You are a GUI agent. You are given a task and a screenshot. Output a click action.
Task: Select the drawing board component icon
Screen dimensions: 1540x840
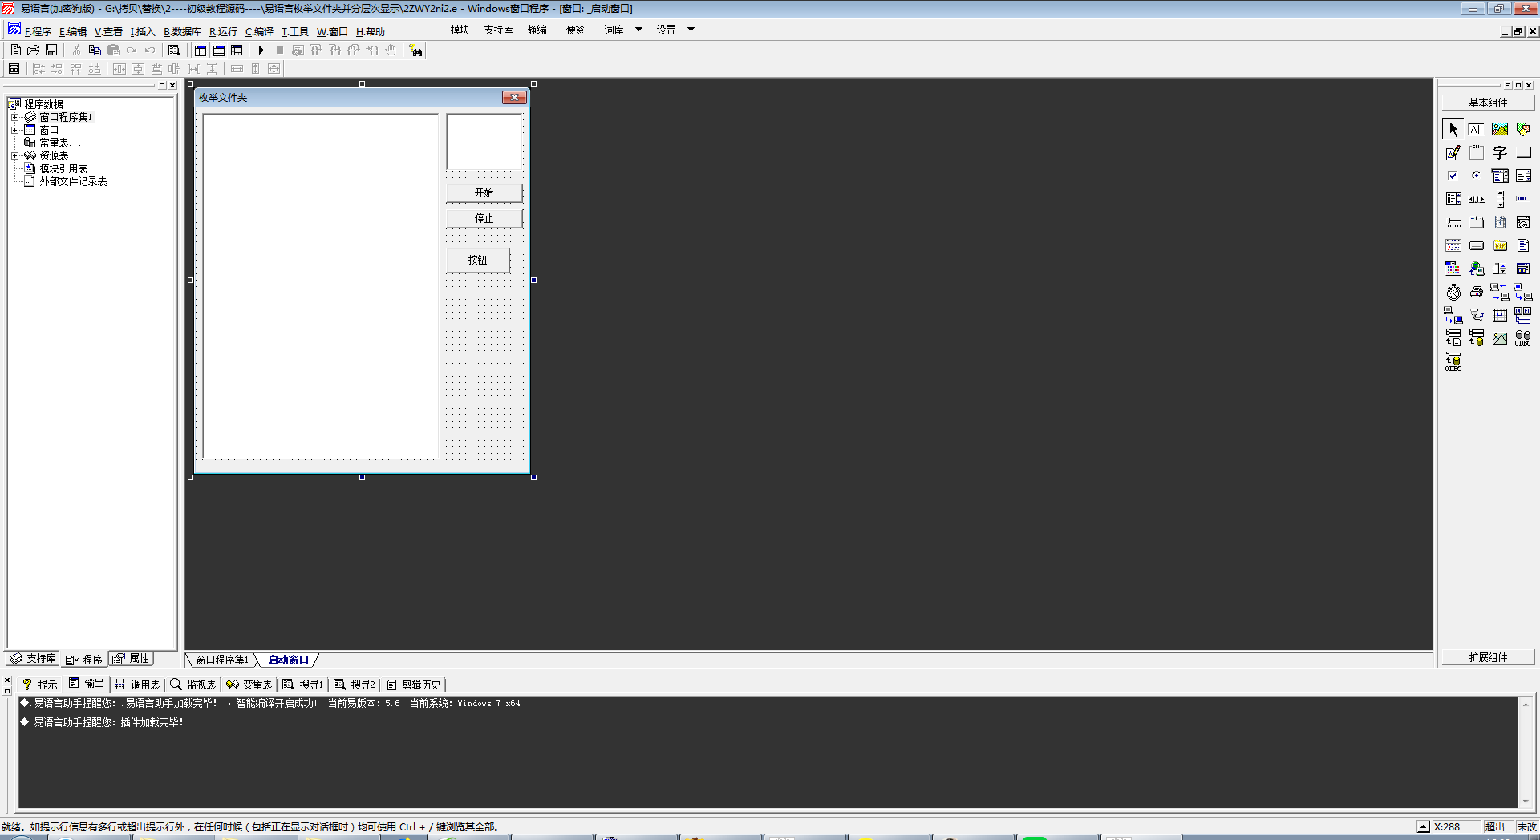click(x=1453, y=152)
